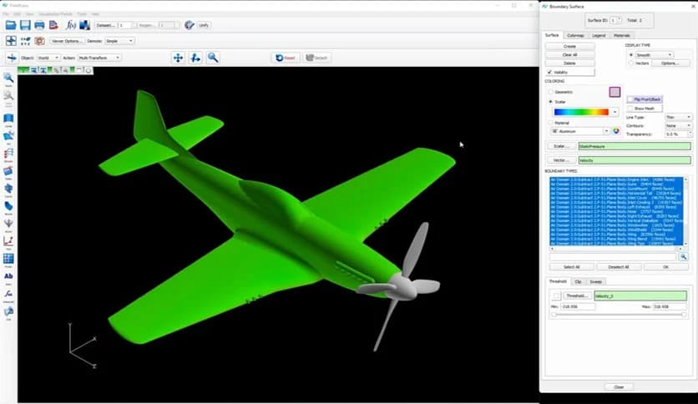Click the threshold range slider track
The height and width of the screenshot is (404, 698).
tap(619, 315)
